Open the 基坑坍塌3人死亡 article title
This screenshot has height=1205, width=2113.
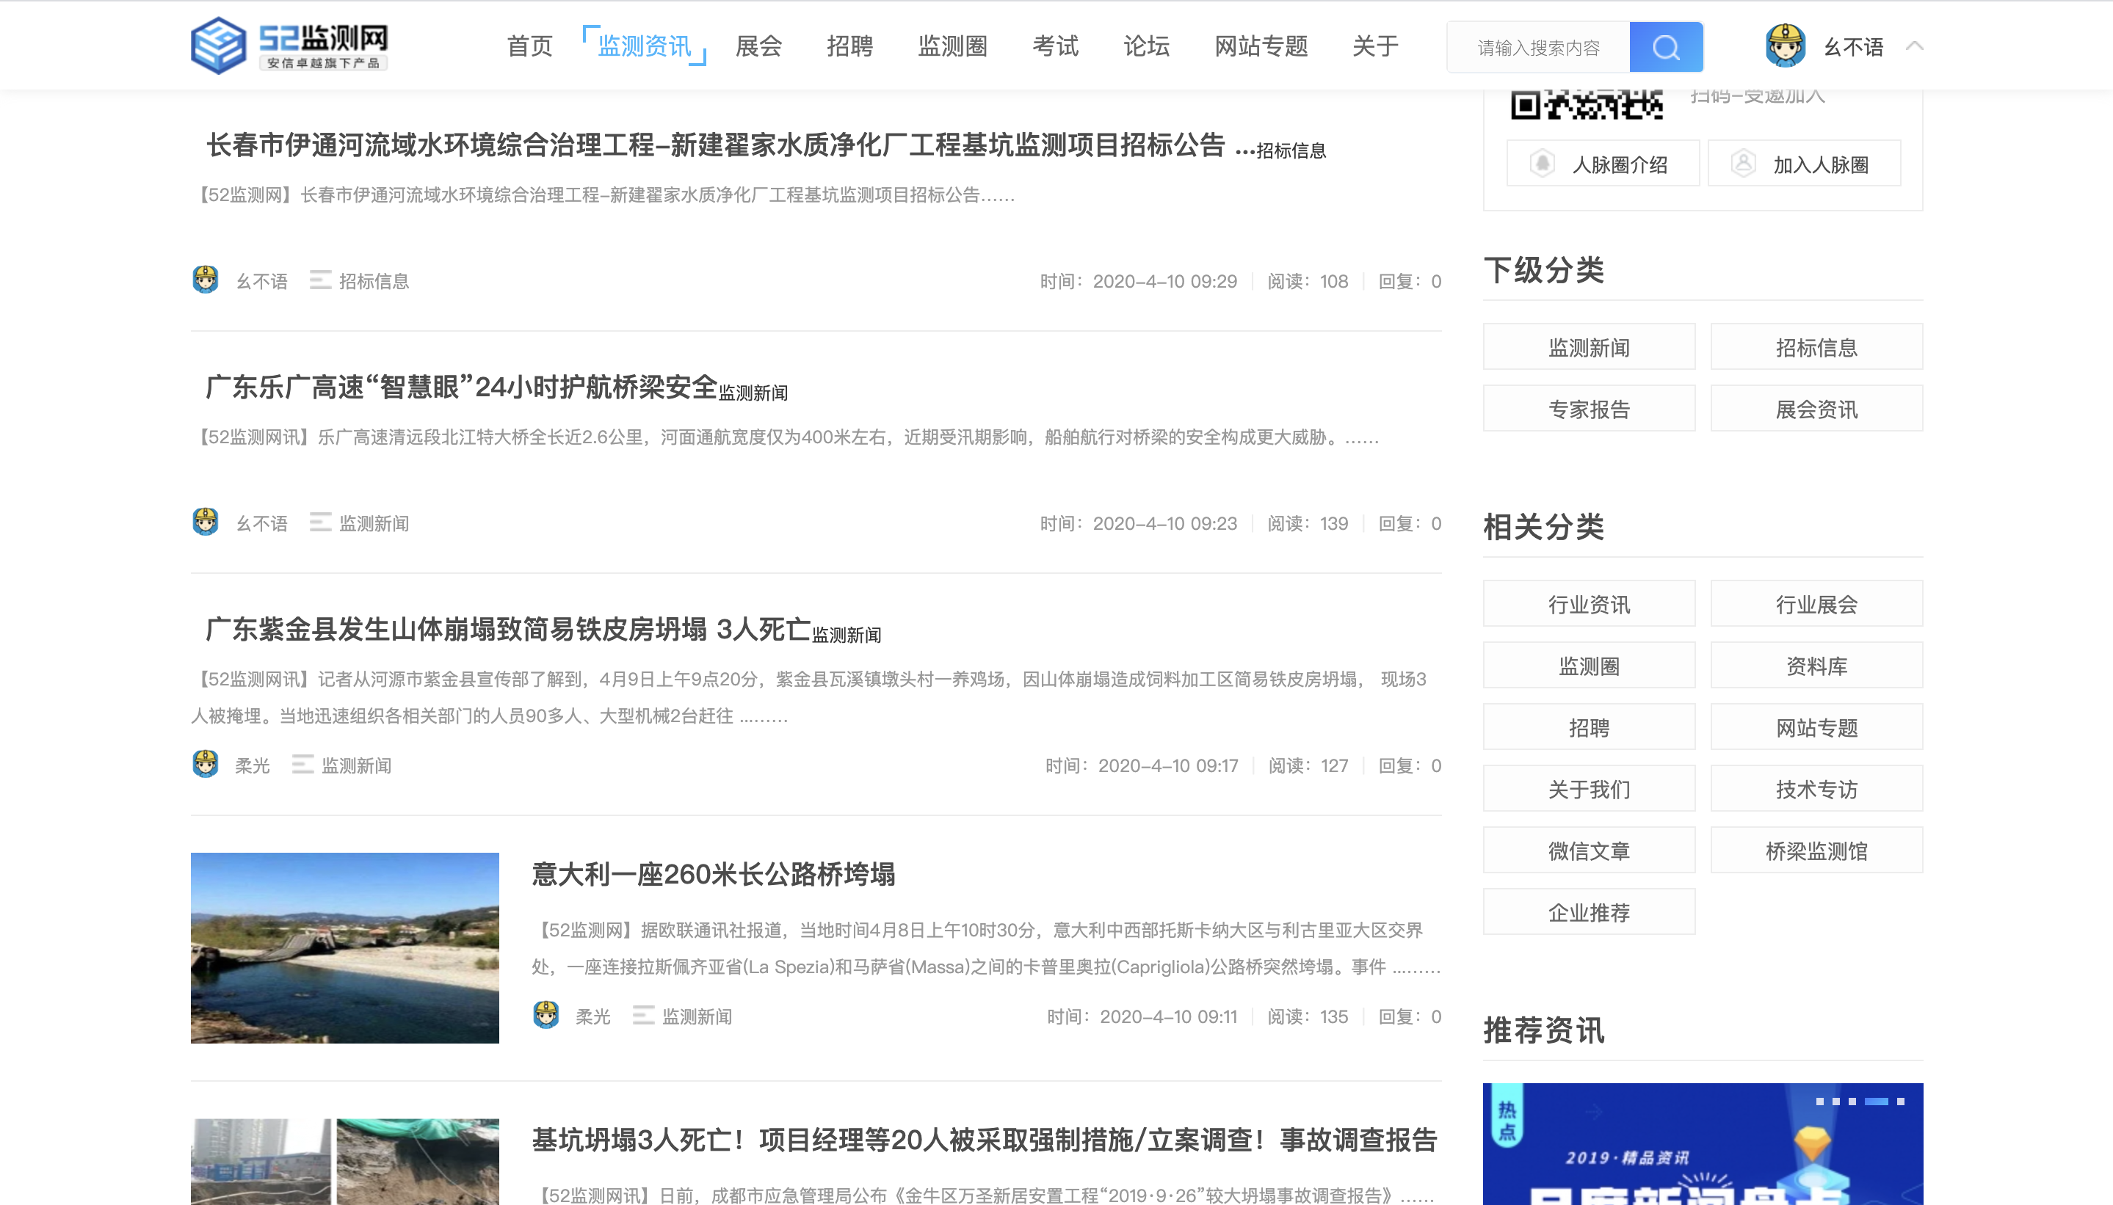point(984,1140)
